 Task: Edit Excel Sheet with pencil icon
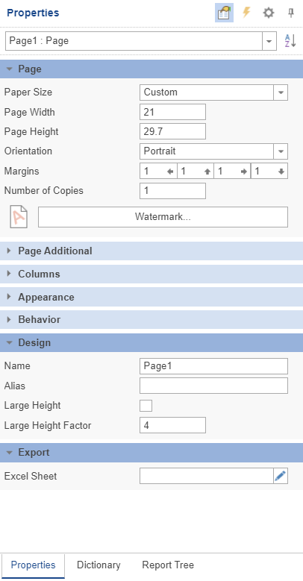pos(281,476)
